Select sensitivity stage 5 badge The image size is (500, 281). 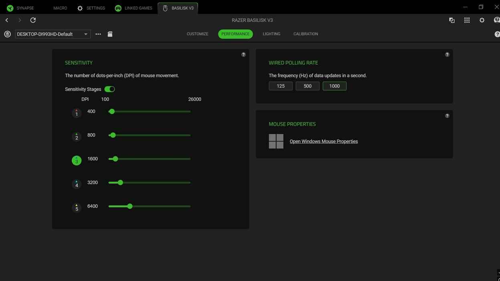[x=77, y=208]
